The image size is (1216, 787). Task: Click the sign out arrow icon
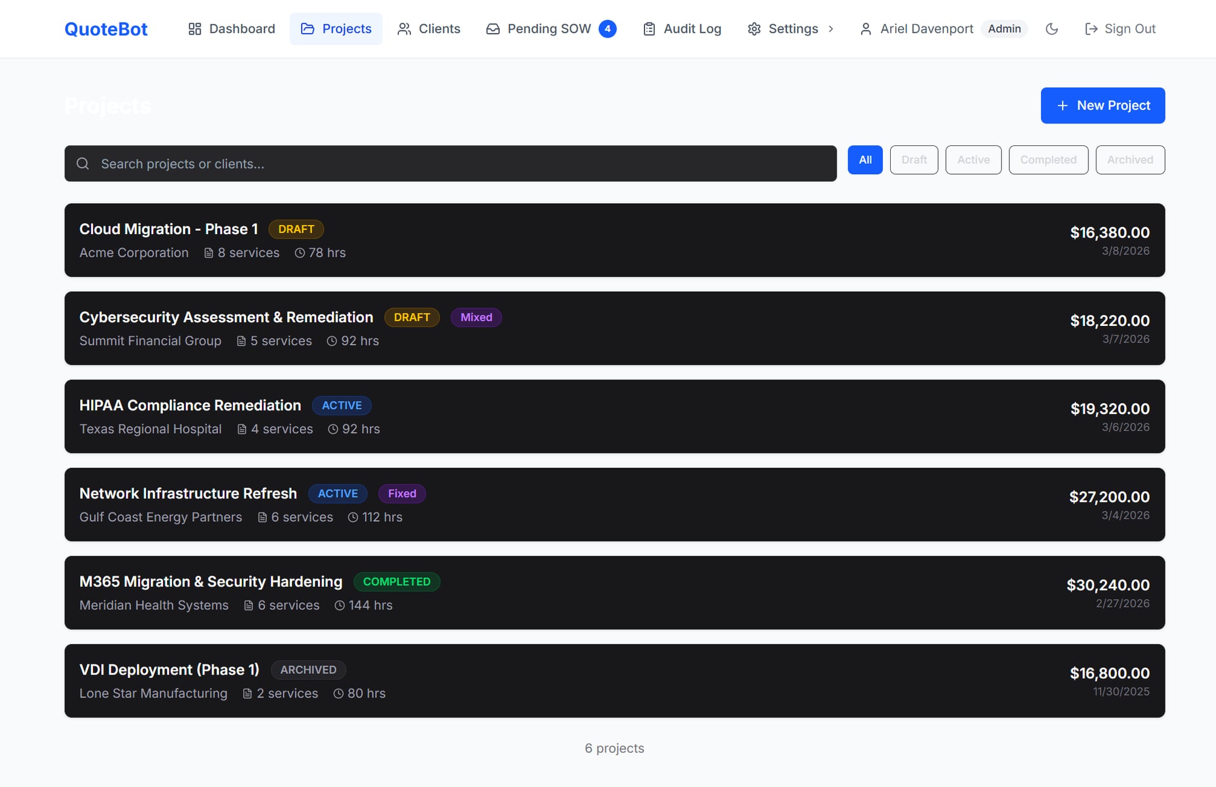[1092, 29]
